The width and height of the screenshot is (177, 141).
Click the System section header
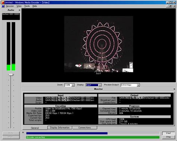134,117
